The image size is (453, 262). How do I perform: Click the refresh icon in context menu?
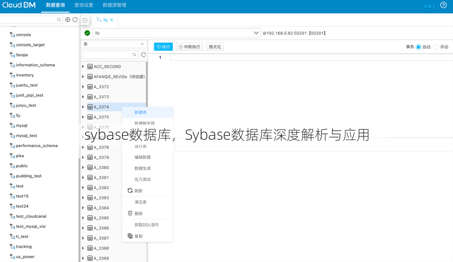(130, 190)
